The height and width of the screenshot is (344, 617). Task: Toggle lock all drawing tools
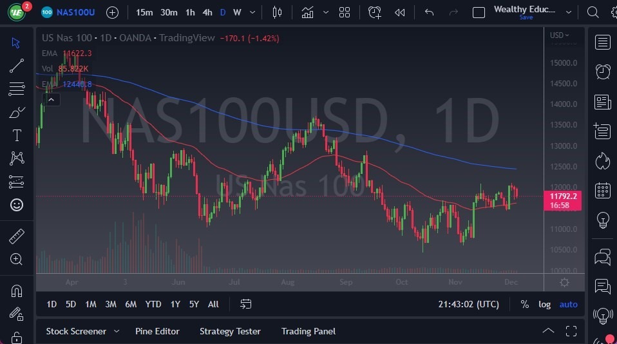16,337
